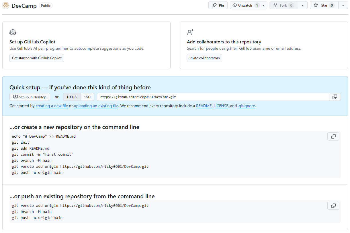Copy the HTTPS clone URL
Image resolution: width=350 pixels, height=233 pixels.
335,97
